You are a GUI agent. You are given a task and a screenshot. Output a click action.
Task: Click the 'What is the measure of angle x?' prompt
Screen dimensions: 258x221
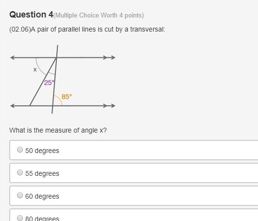[58, 130]
